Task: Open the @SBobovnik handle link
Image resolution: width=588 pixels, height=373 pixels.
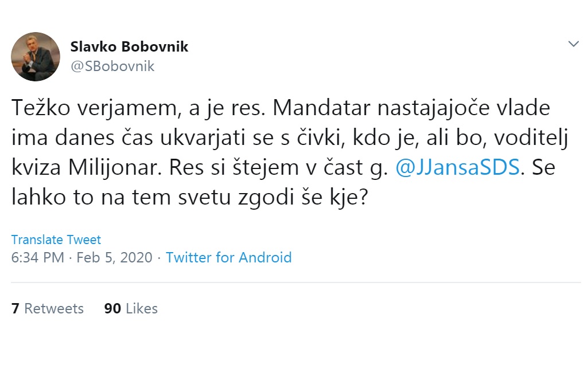Action: point(112,66)
